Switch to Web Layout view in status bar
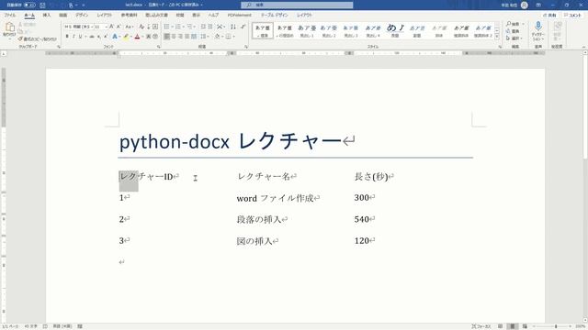 [x=525, y=326]
